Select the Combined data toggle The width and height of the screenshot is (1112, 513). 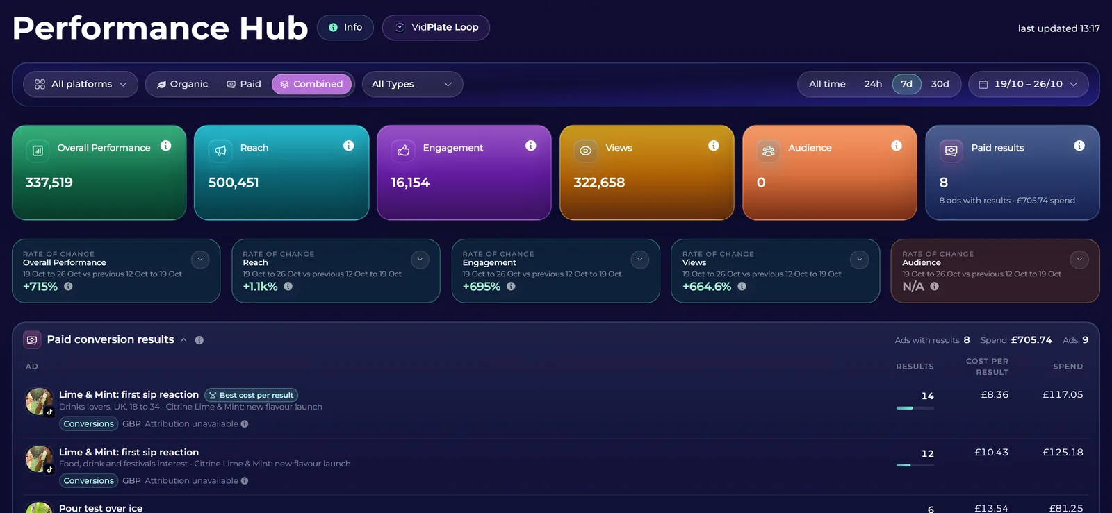pyautogui.click(x=311, y=84)
